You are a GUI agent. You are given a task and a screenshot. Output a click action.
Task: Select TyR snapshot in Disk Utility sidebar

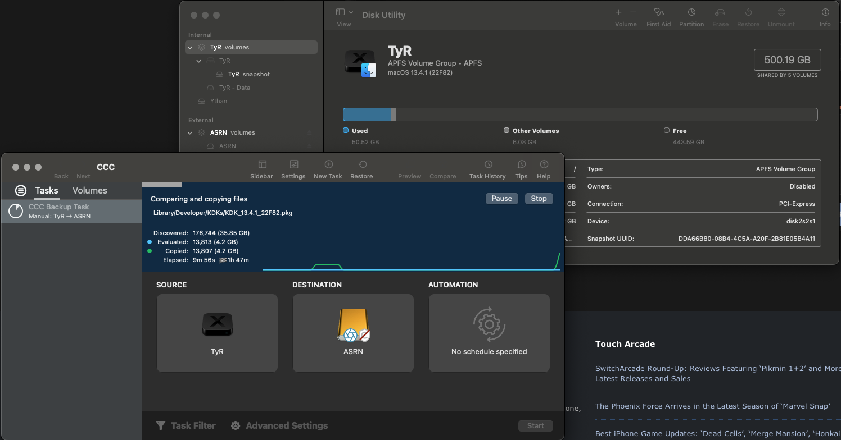coord(249,74)
